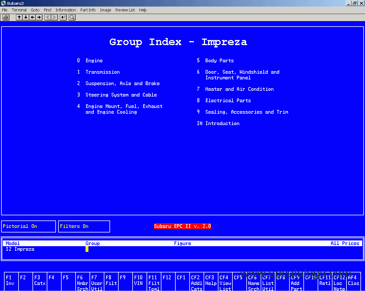The width and height of the screenshot is (365, 291).
Task: Click the AF4 Clos function key
Action: pos(354,282)
